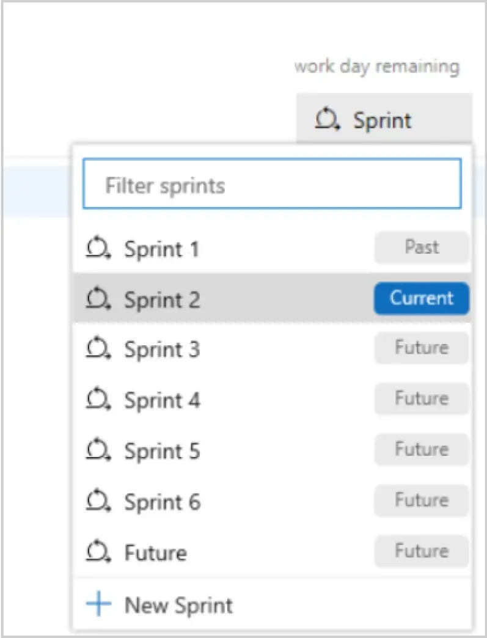487x638 pixels.
Task: Select Sprint 2 current item
Action: [x=162, y=299]
